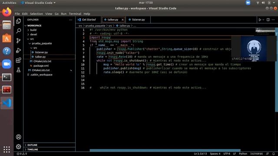
Task: Open Ubuntu Software from the dock
Action: [7, 38]
